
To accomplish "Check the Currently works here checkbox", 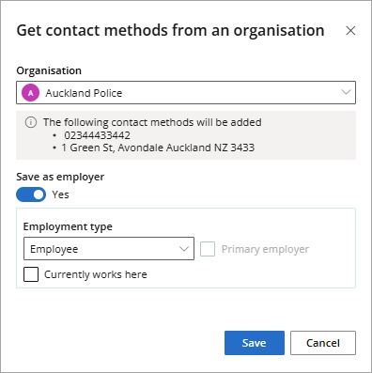I will click(31, 274).
